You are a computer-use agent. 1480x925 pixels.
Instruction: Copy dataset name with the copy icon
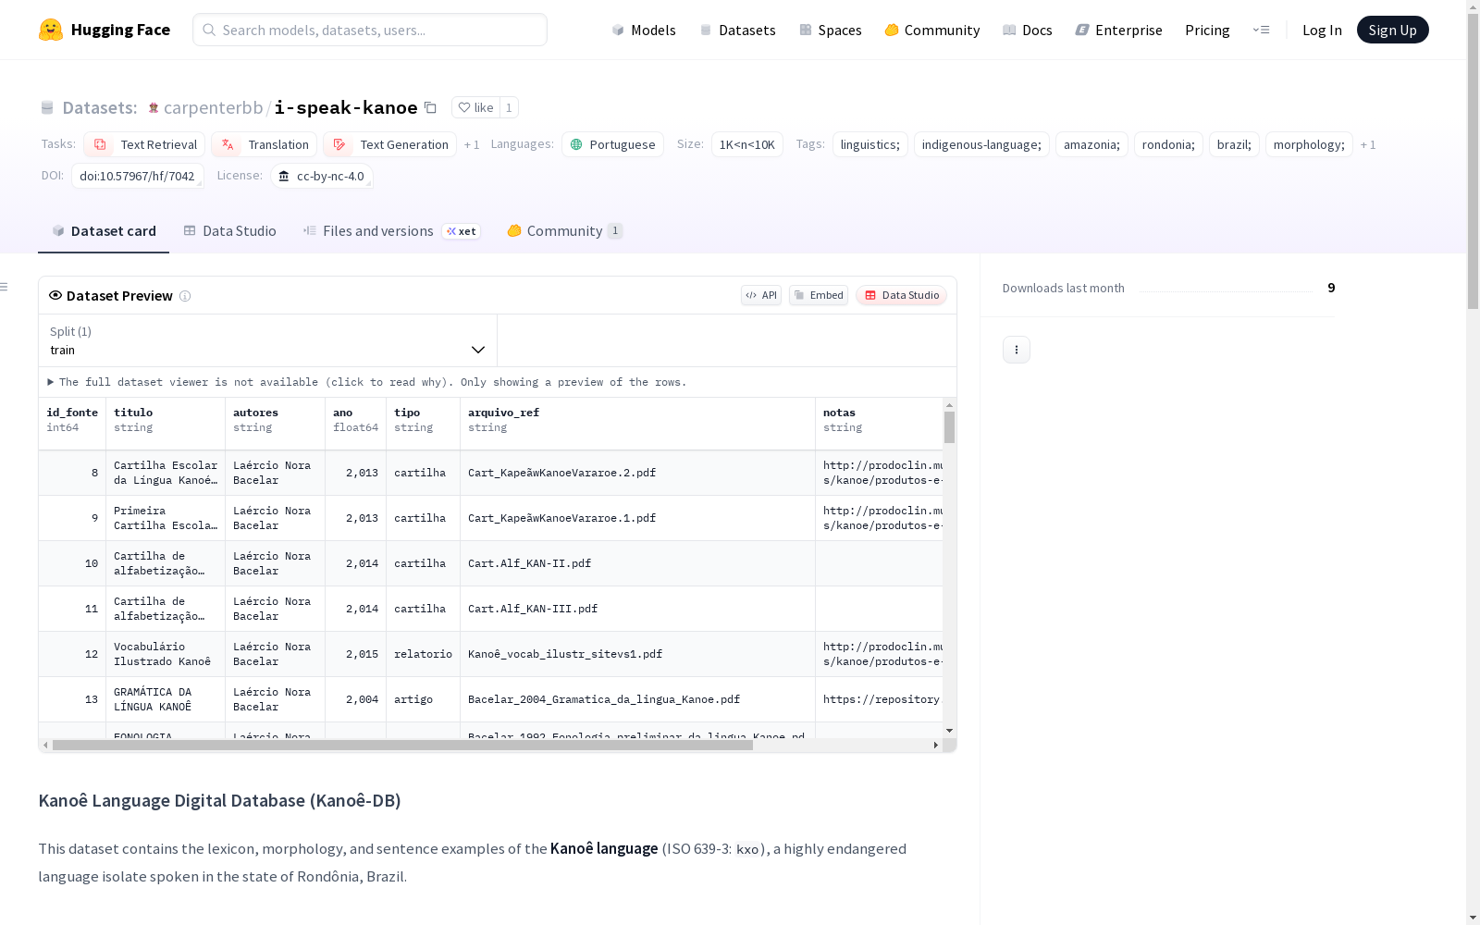pos(430,107)
